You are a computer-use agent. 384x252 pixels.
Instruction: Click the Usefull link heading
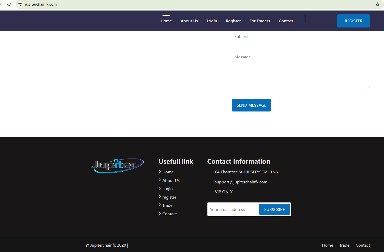tap(176, 161)
